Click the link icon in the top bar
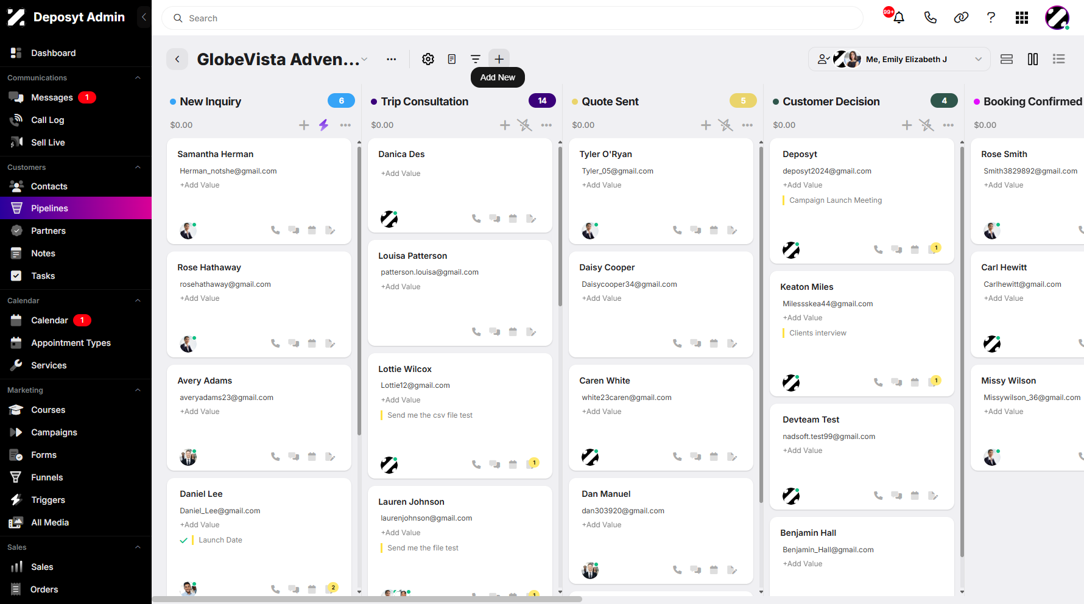 point(961,18)
